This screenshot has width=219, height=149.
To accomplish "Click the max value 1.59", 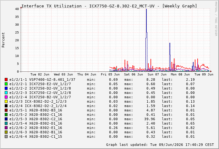I will [x=151, y=106].
